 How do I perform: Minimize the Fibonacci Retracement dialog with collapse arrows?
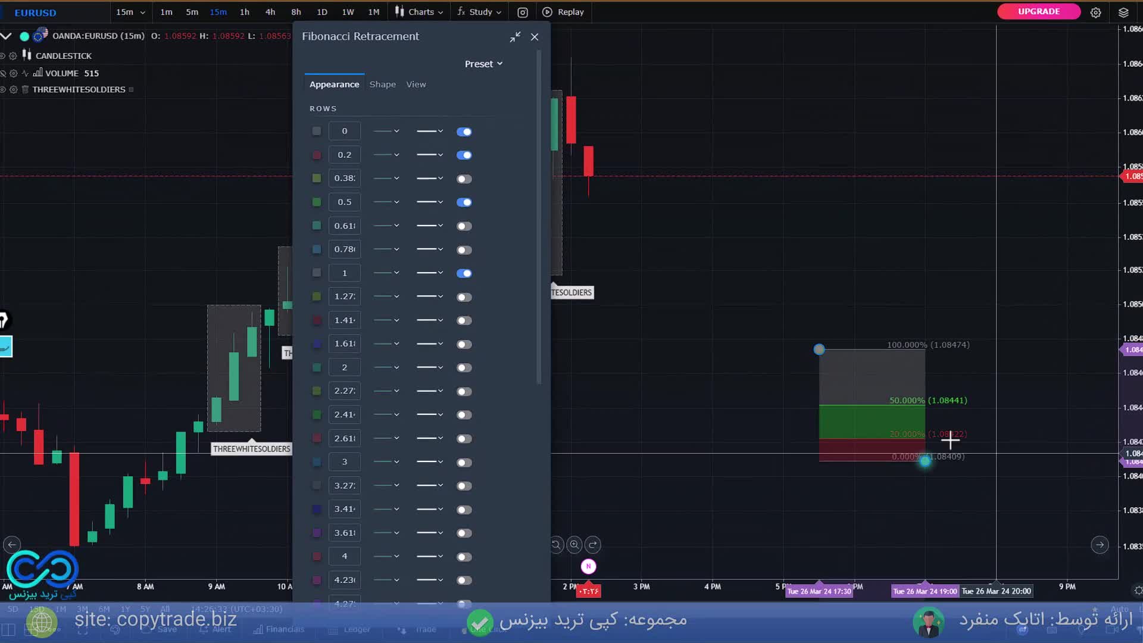click(515, 37)
